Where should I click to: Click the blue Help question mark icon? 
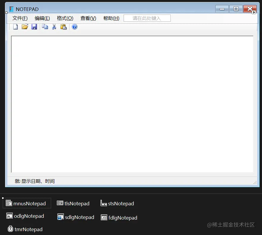[75, 27]
